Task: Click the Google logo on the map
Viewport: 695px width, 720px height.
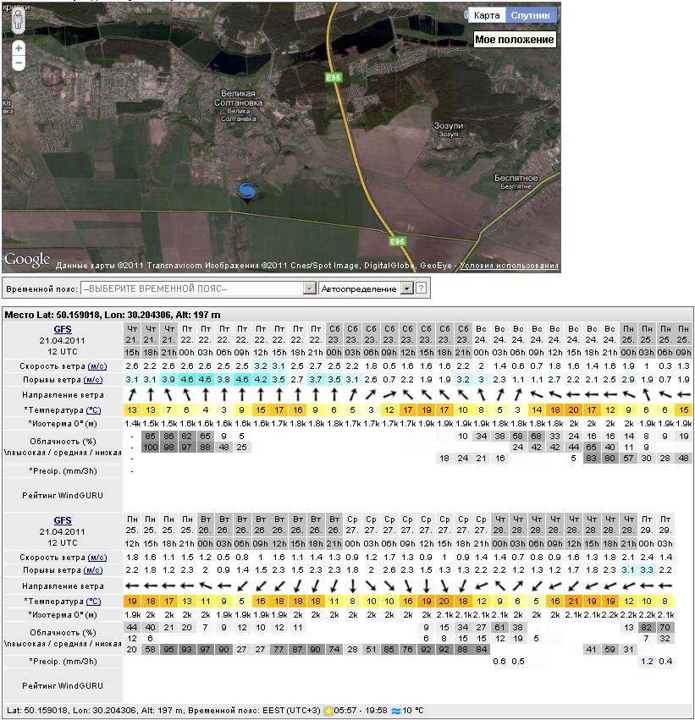Action: [x=27, y=260]
